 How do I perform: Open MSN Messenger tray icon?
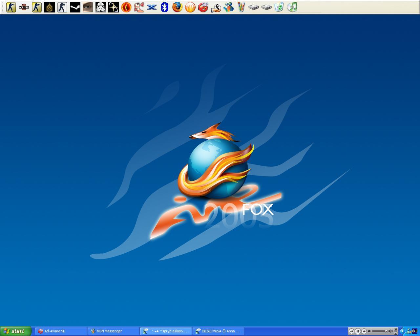409,331
